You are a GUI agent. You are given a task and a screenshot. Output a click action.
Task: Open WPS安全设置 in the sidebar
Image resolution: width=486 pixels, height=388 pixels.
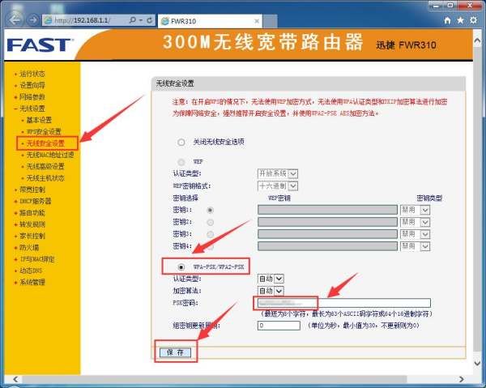[44, 132]
